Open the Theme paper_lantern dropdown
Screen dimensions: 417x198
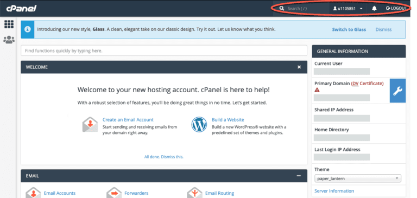[358, 178]
